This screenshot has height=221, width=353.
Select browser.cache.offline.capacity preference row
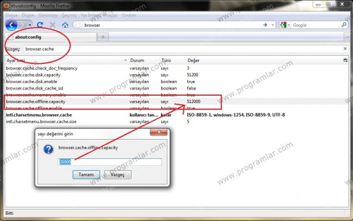[x=176, y=101]
